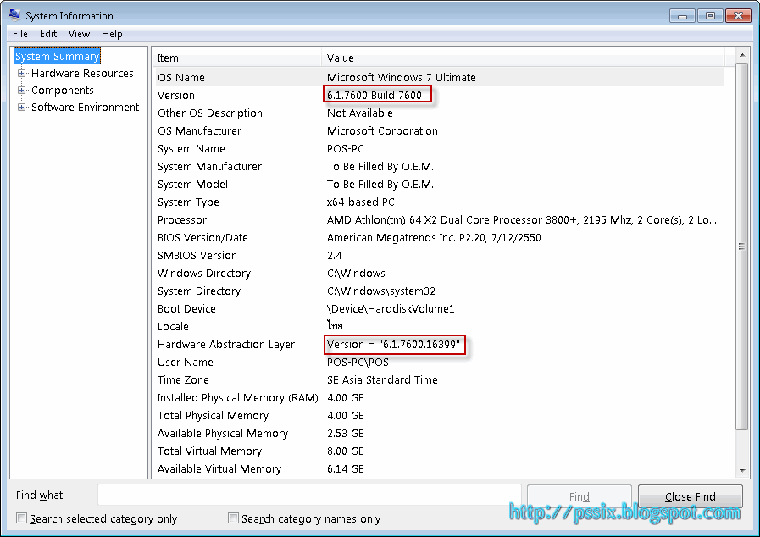Click the Item column header
The width and height of the screenshot is (760, 537).
pos(236,58)
